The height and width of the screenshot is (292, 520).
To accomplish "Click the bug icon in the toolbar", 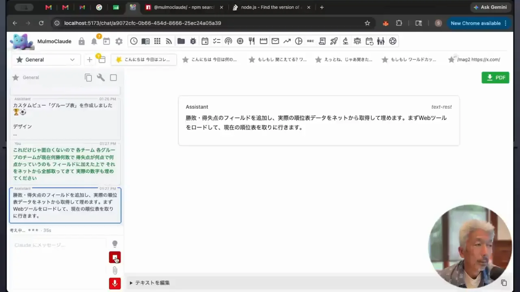I will (x=193, y=41).
